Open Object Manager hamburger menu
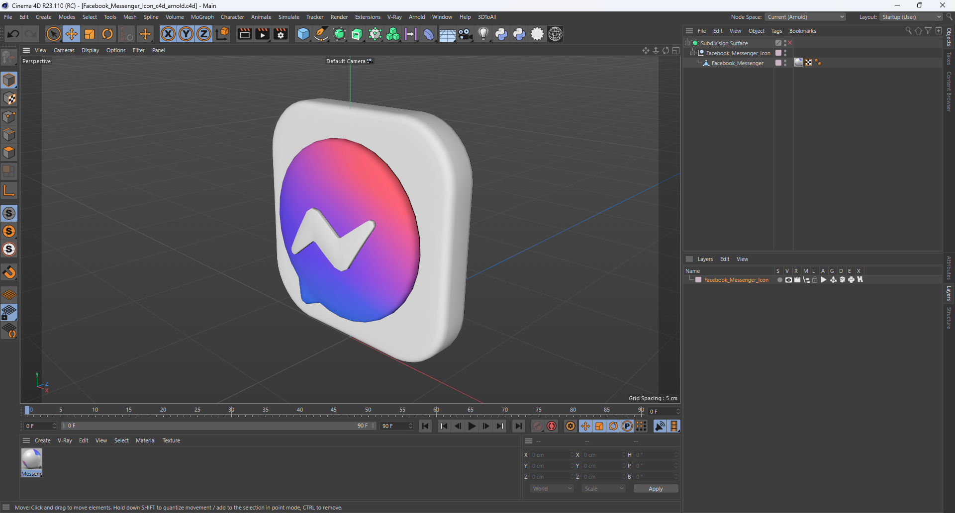Image resolution: width=955 pixels, height=513 pixels. click(689, 31)
